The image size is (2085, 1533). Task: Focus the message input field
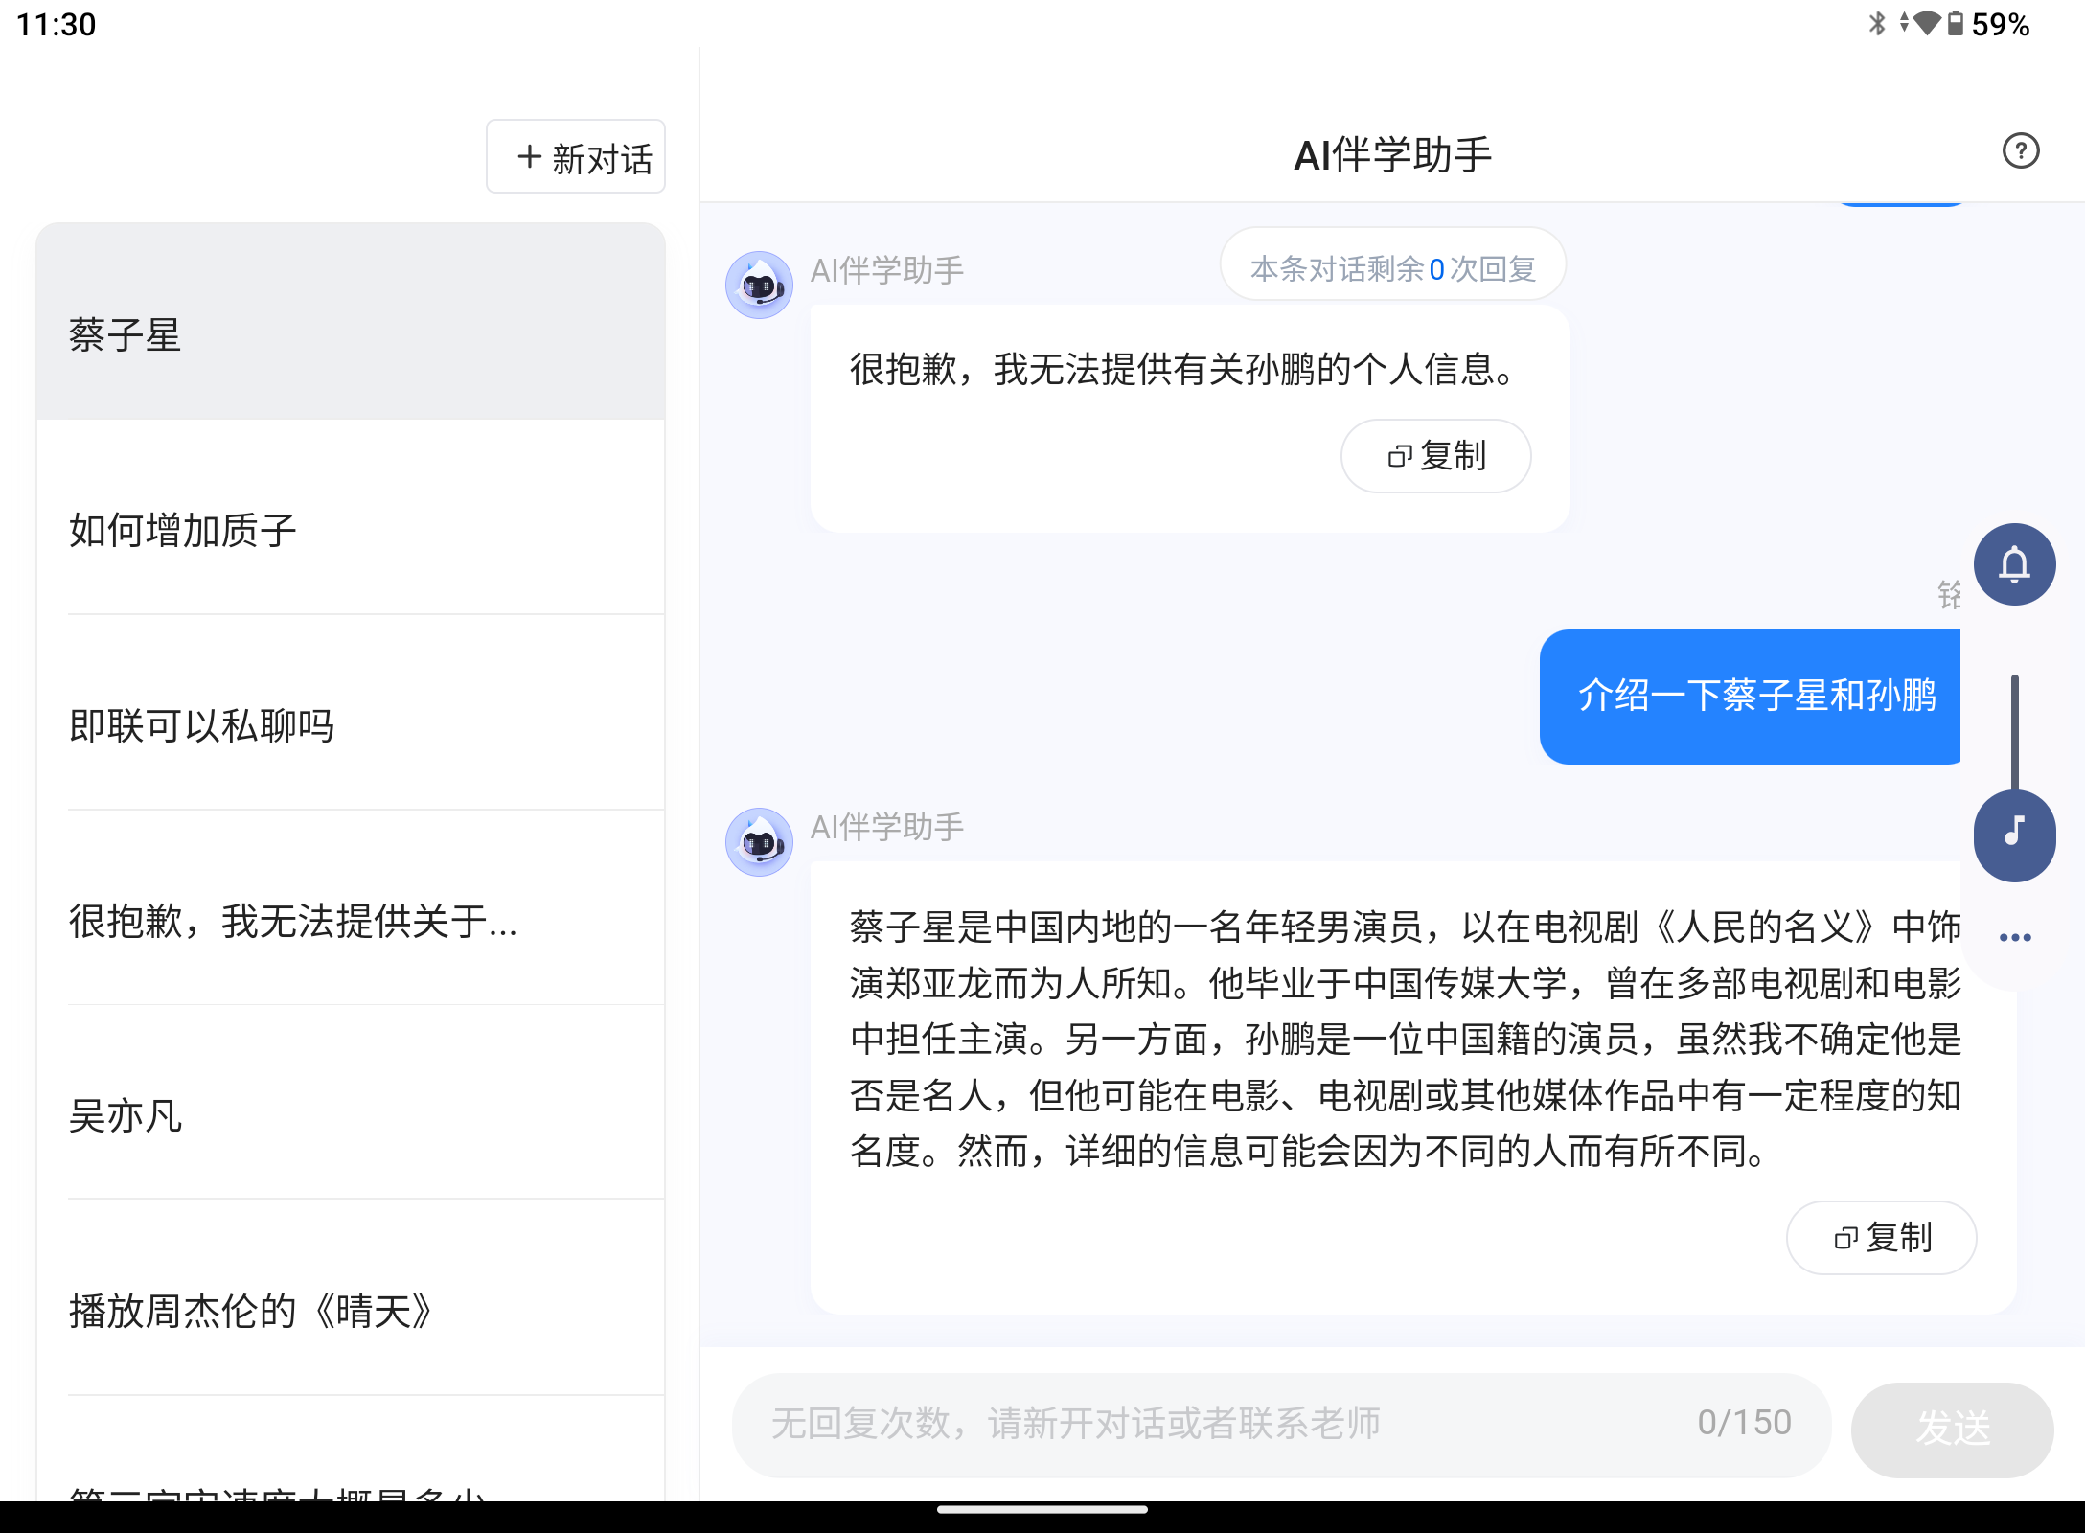click(1281, 1425)
